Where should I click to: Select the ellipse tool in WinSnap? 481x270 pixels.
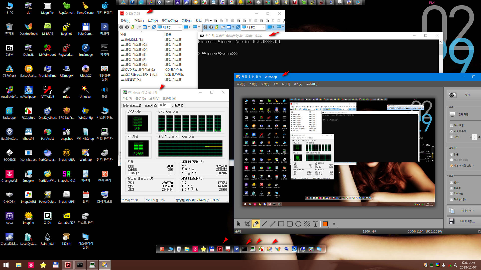pyautogui.click(x=298, y=224)
